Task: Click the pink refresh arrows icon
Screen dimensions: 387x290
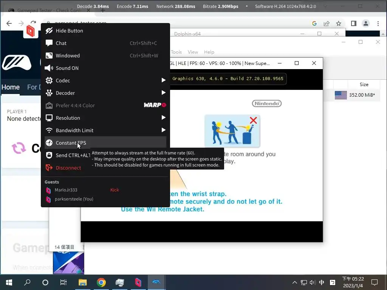Action: click(19, 148)
